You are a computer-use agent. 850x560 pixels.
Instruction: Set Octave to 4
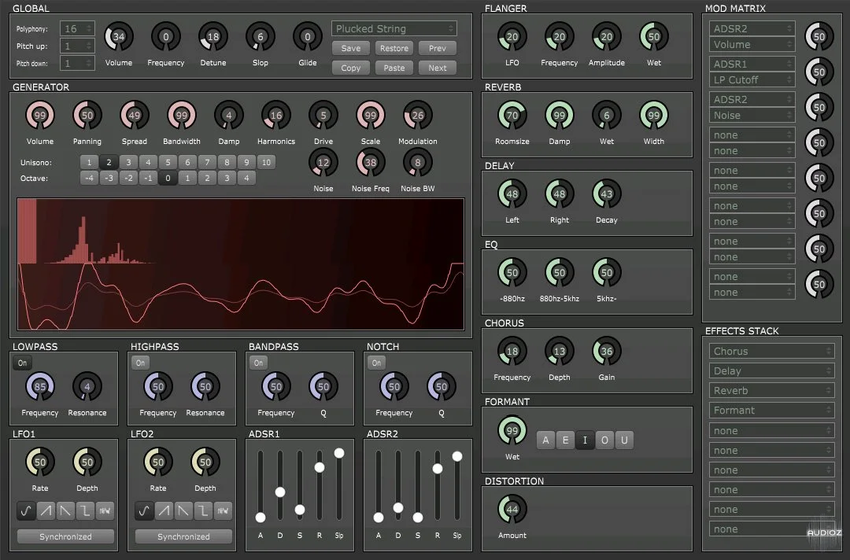point(246,178)
